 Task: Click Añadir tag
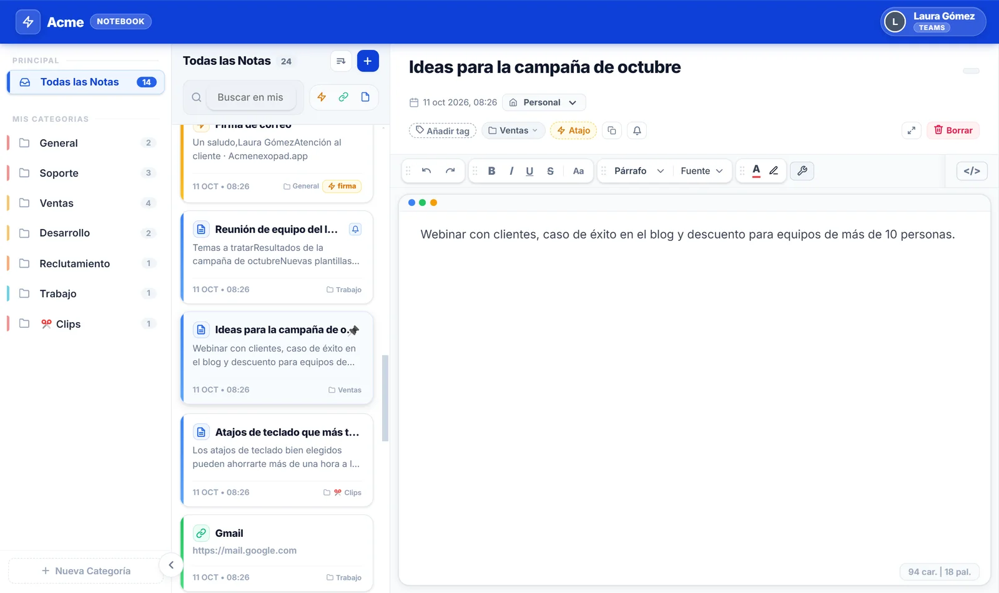point(443,130)
